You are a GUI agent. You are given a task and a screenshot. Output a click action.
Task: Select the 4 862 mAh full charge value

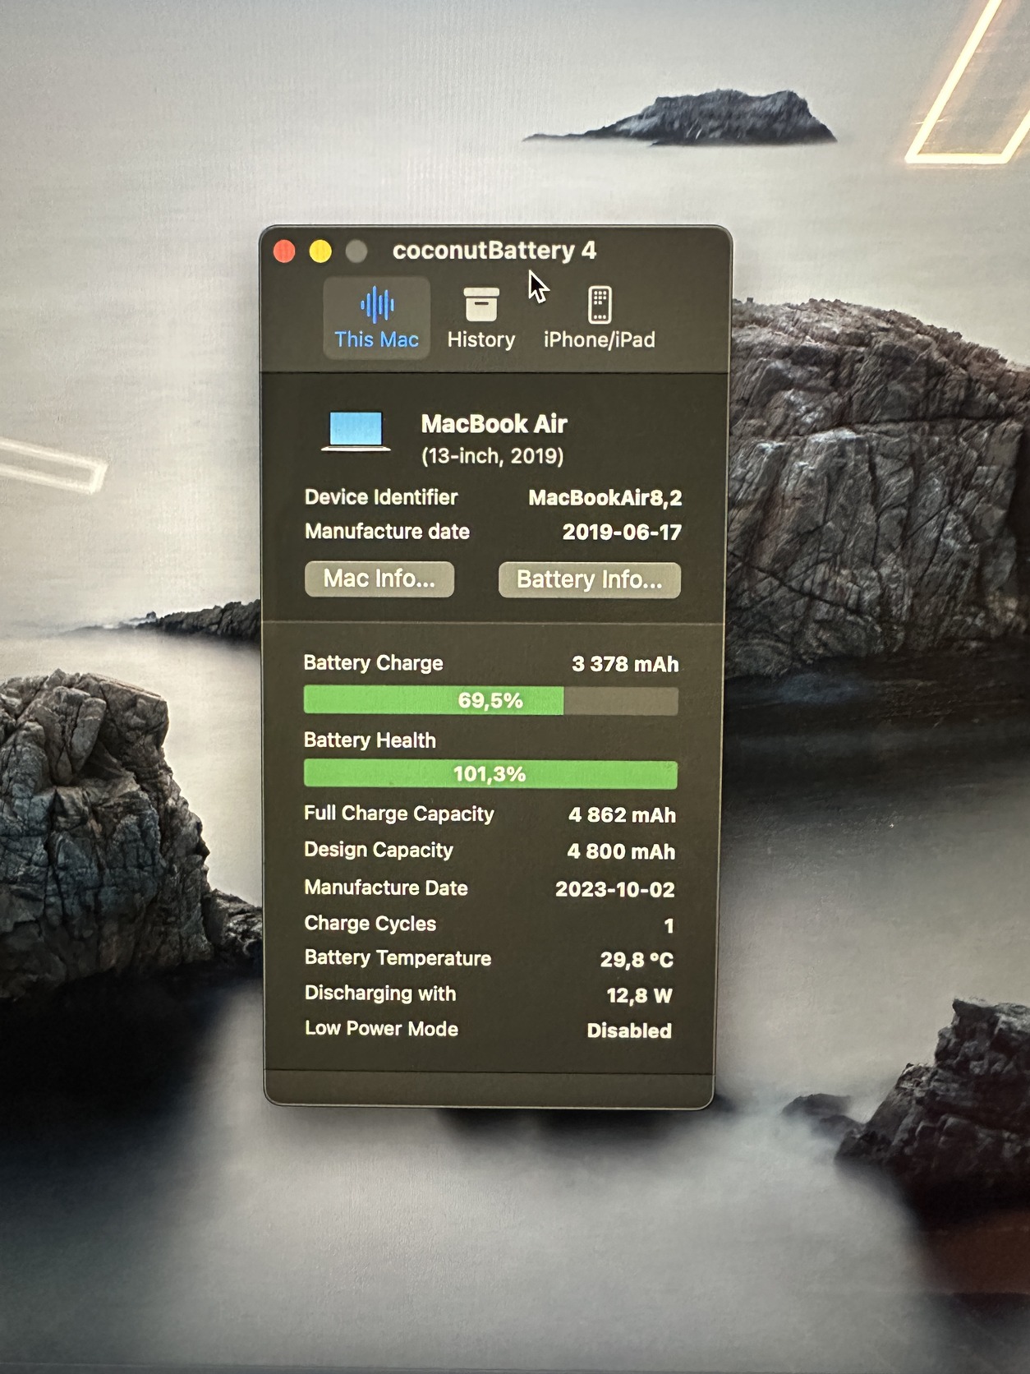click(623, 815)
